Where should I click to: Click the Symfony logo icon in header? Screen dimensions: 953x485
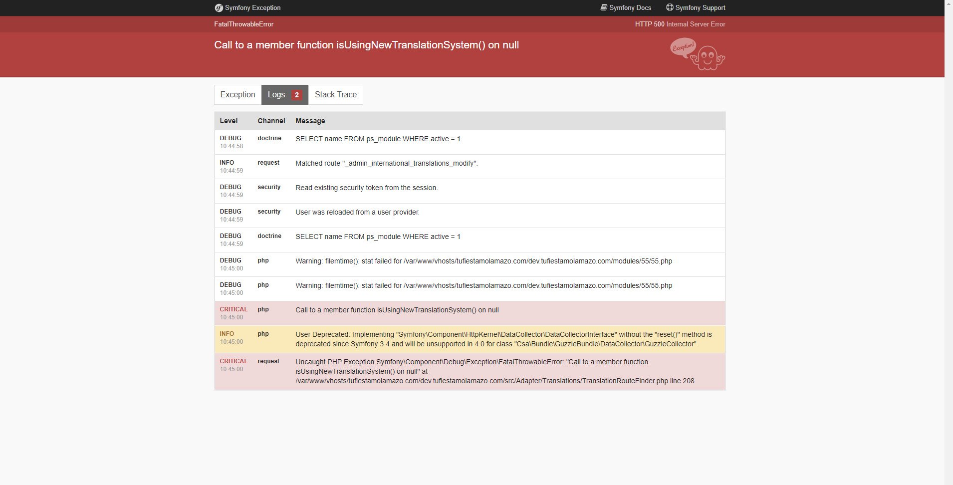click(219, 8)
